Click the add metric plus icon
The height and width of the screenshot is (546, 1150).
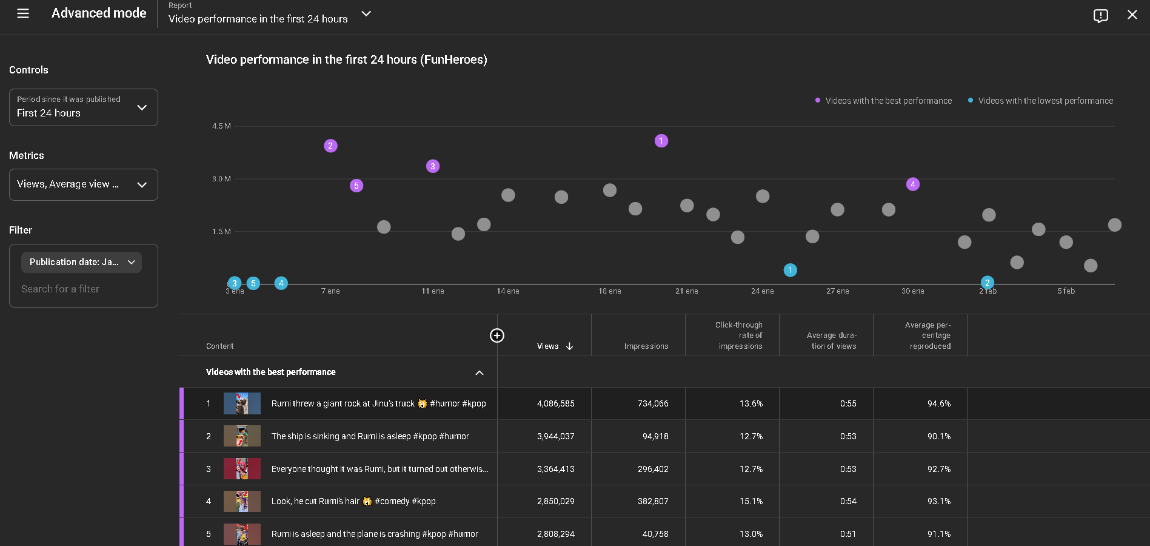pyautogui.click(x=496, y=335)
